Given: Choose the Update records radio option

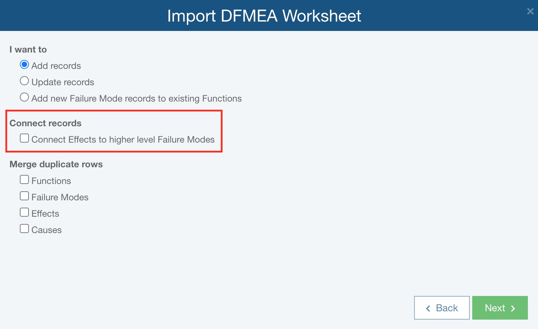Looking at the screenshot, I should (x=24, y=81).
